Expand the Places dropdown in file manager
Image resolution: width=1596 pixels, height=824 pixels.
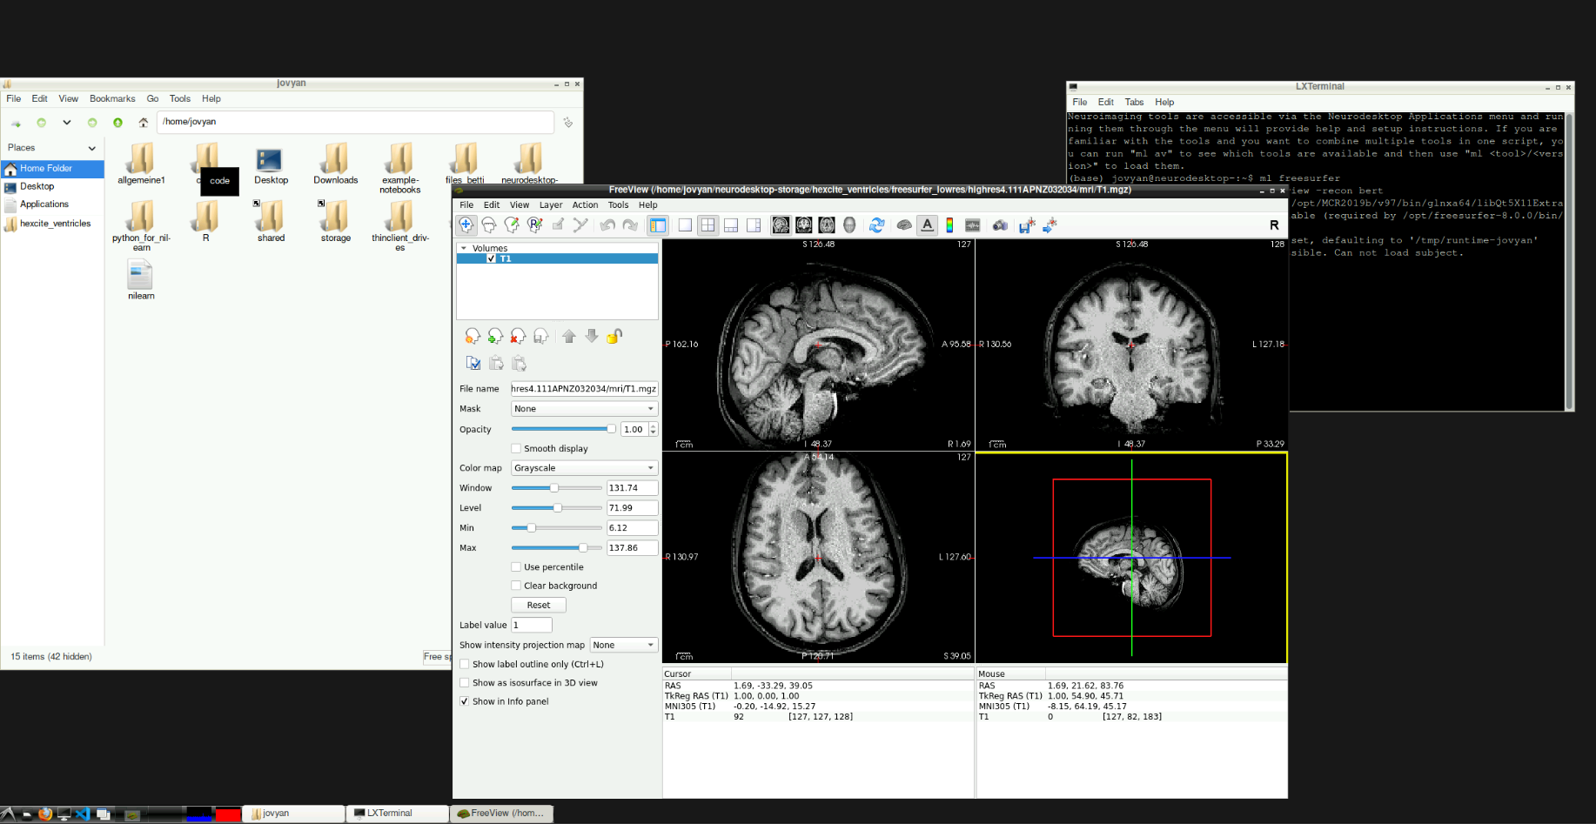[91, 148]
